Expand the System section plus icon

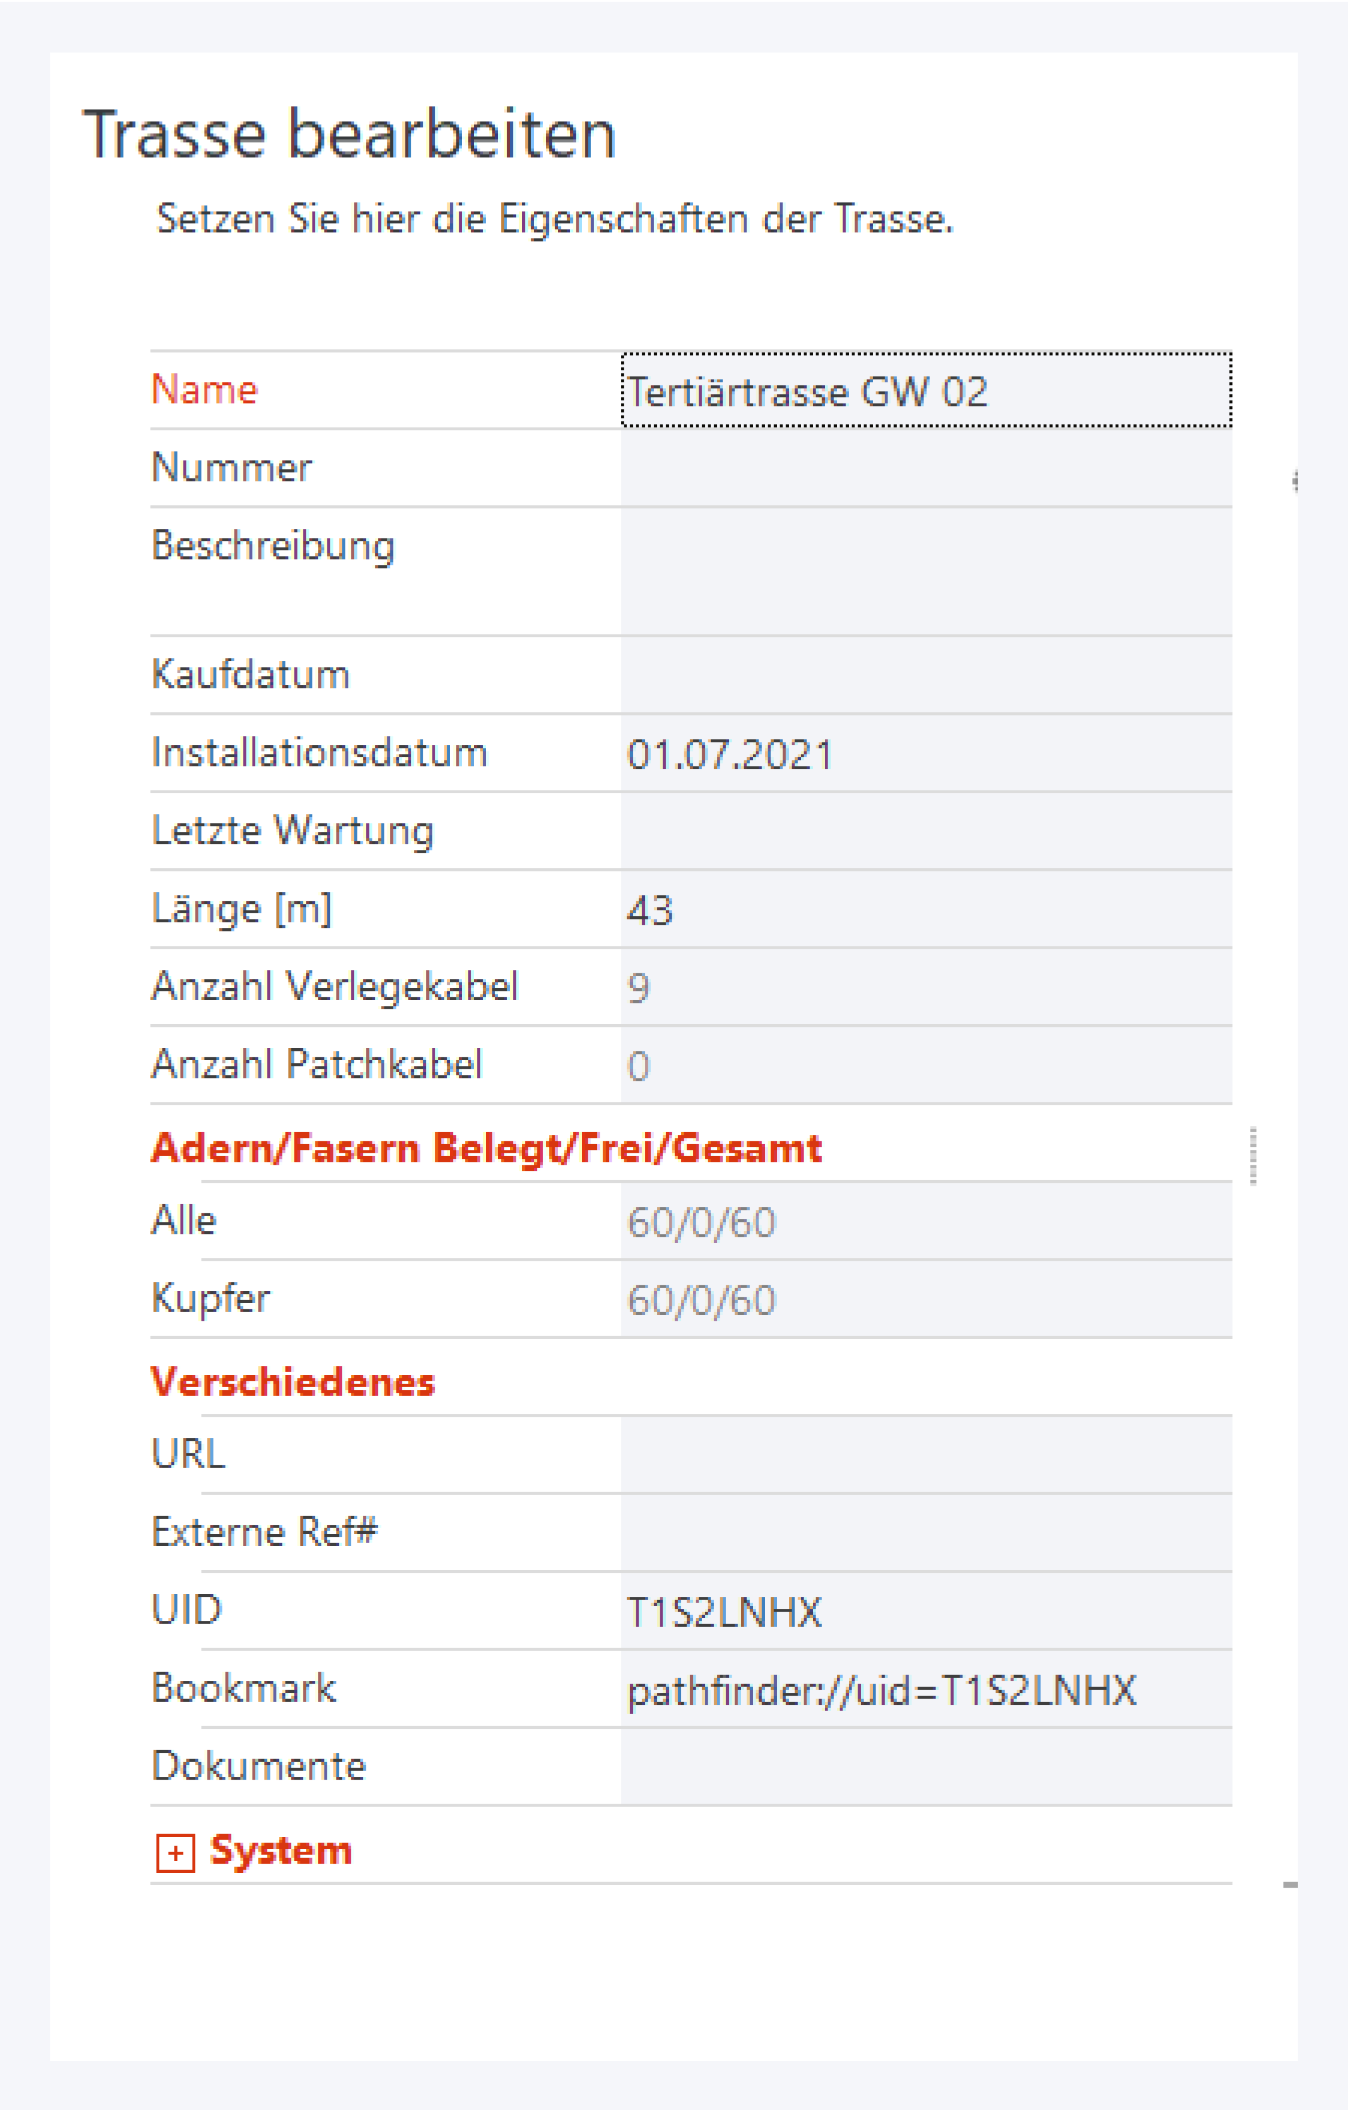coord(175,1852)
